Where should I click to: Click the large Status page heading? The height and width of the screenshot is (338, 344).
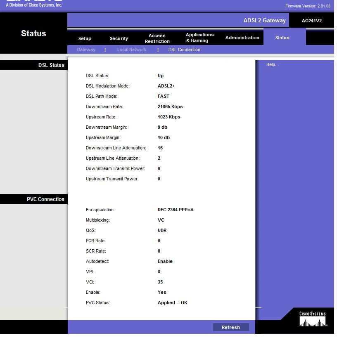point(33,33)
